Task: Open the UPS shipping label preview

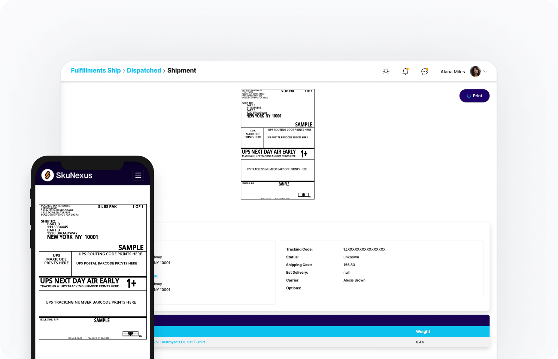Action: (x=278, y=144)
